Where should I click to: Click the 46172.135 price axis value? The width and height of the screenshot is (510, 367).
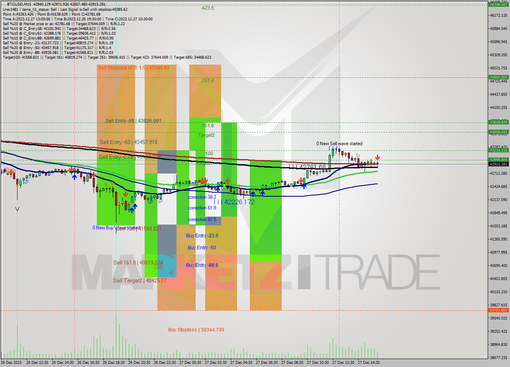[498, 16]
